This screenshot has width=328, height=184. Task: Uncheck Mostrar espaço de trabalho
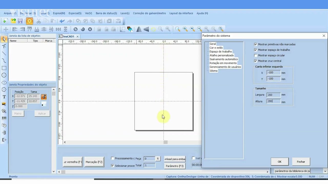(x=255, y=50)
